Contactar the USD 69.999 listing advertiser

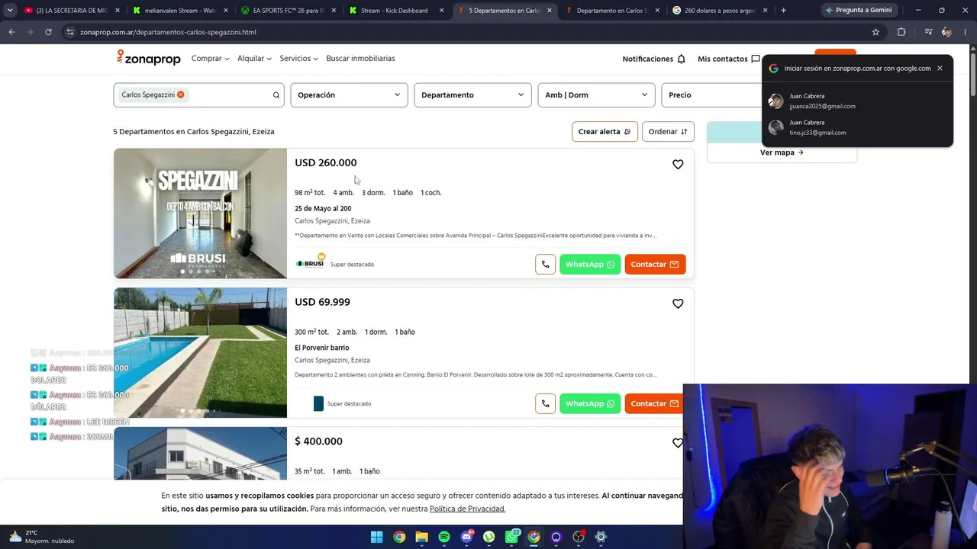pos(654,403)
